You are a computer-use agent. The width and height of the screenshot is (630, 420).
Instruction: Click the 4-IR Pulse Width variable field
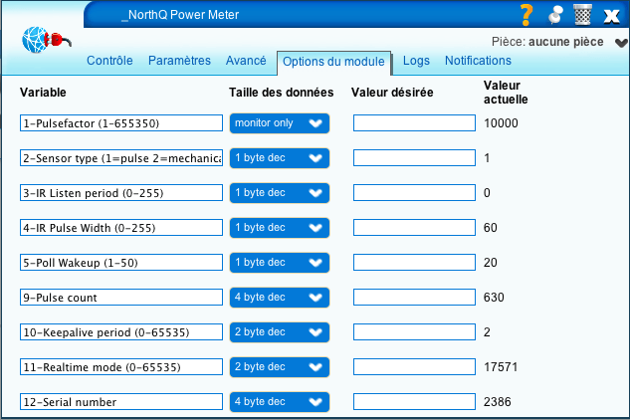click(121, 228)
